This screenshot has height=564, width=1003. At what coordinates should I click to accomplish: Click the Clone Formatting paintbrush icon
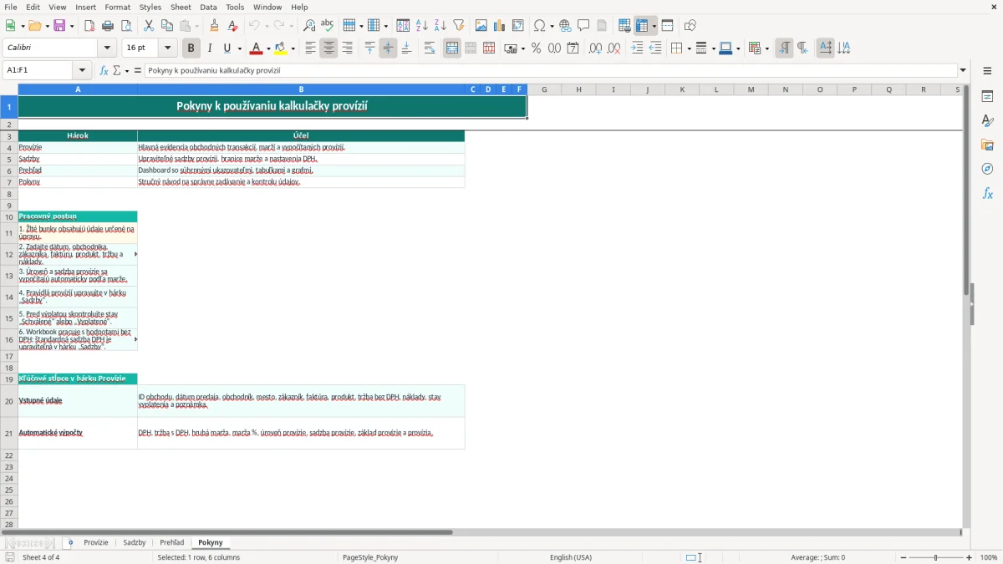click(214, 26)
